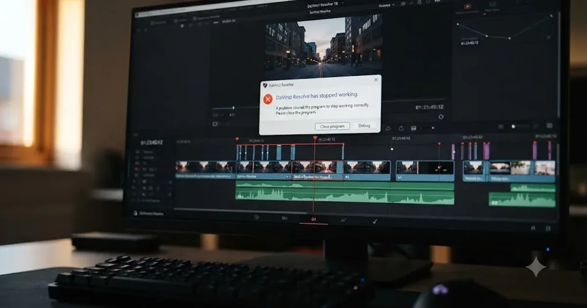Viewport: 587px width, 308px height.
Task: Select the first video clip on the timeline
Action: [x=205, y=170]
